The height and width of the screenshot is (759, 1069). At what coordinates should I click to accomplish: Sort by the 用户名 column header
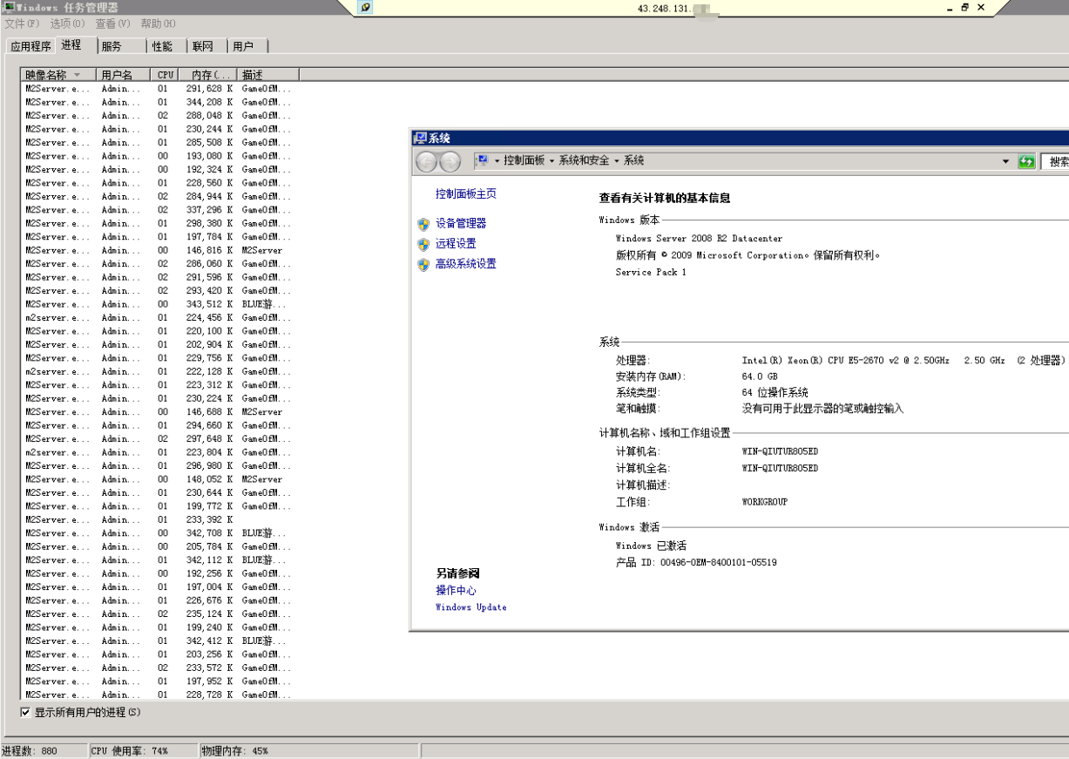point(123,75)
